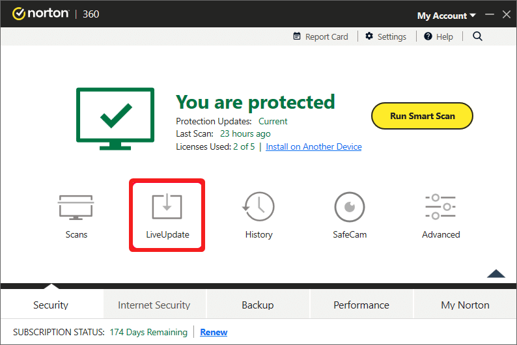Open the Advanced sliders icon
The width and height of the screenshot is (517, 345).
(x=441, y=207)
